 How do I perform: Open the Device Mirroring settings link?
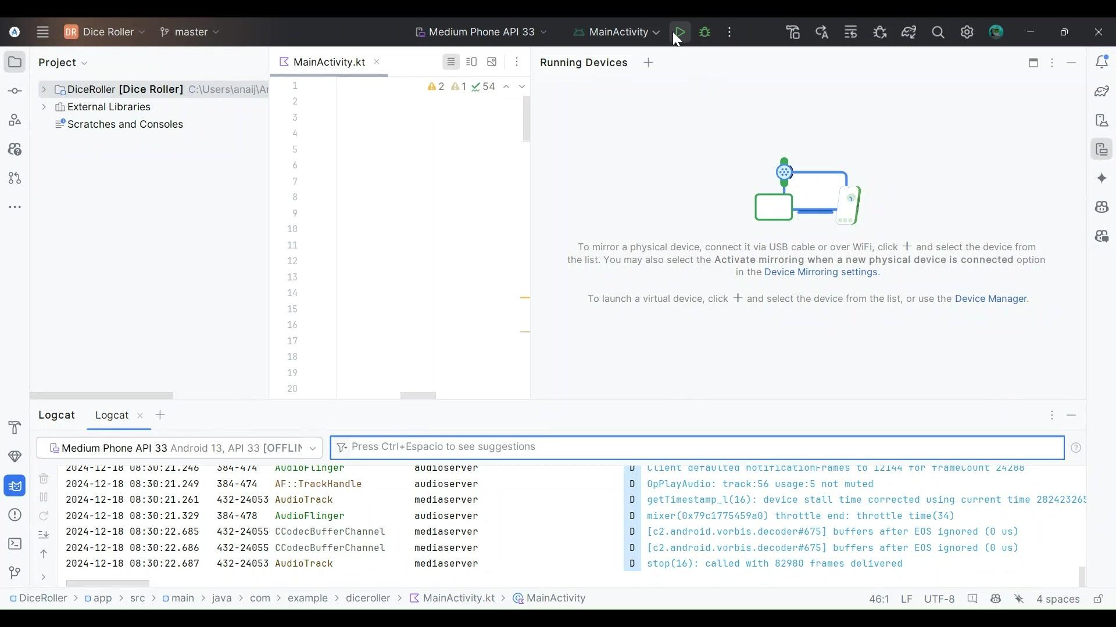click(821, 272)
